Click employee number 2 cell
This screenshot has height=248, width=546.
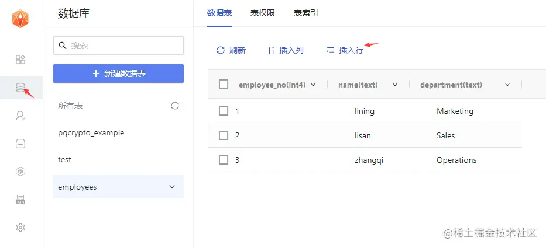pyautogui.click(x=238, y=135)
